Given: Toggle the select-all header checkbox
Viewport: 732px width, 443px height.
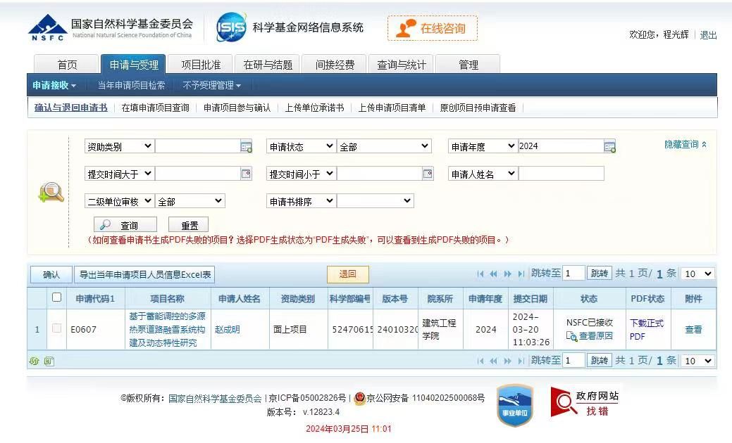Looking at the screenshot, I should 57,297.
